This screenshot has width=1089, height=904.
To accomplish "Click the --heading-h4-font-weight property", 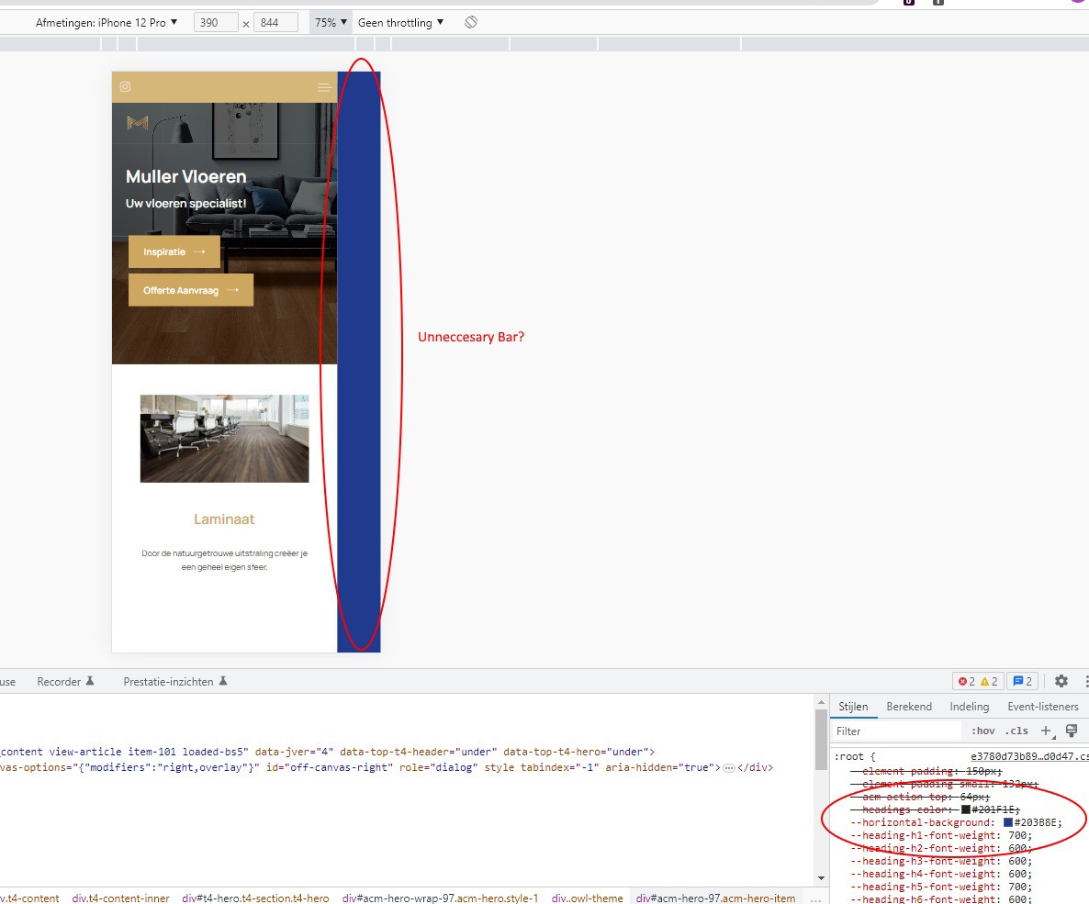I will point(925,874).
